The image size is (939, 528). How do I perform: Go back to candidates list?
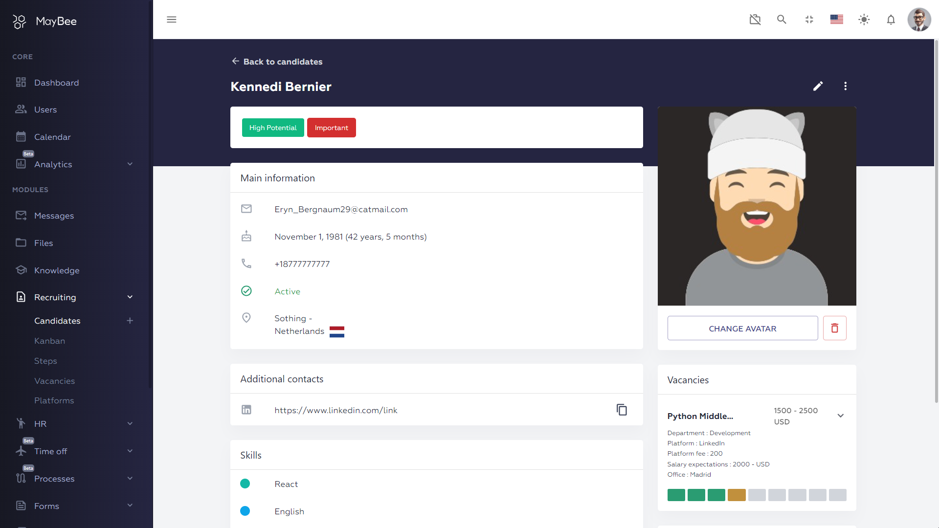tap(277, 62)
